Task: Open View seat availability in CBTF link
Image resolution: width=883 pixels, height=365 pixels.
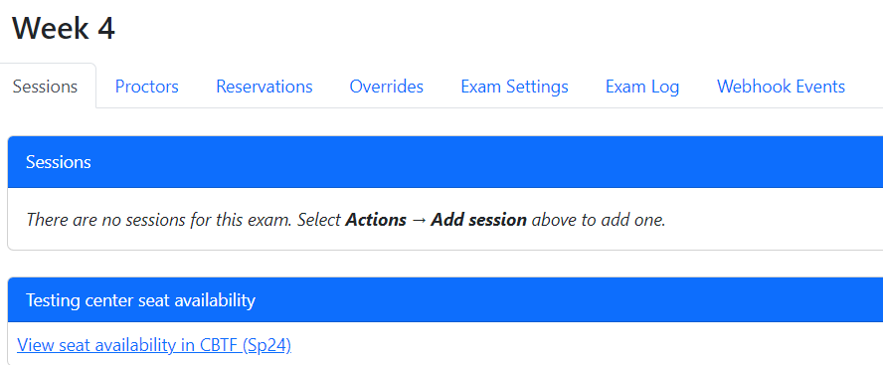Action: click(x=154, y=344)
